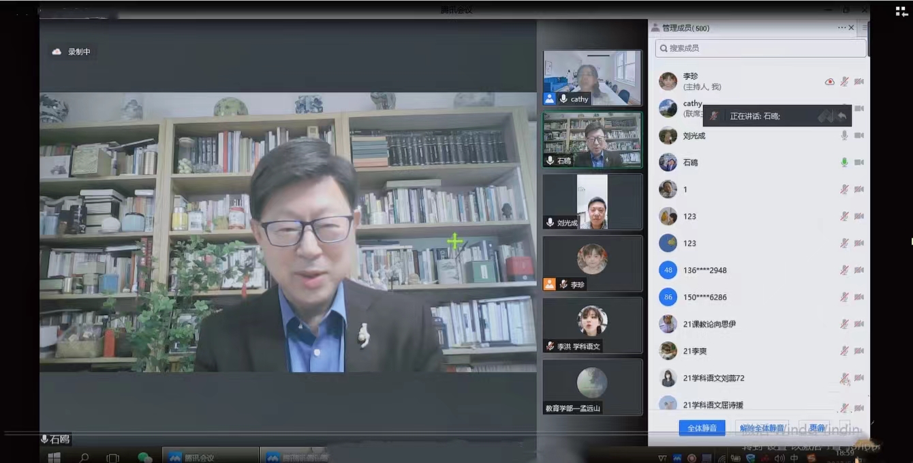Click the 录制中 cloud recording indicator
Image resolution: width=913 pixels, height=463 pixels.
[72, 52]
